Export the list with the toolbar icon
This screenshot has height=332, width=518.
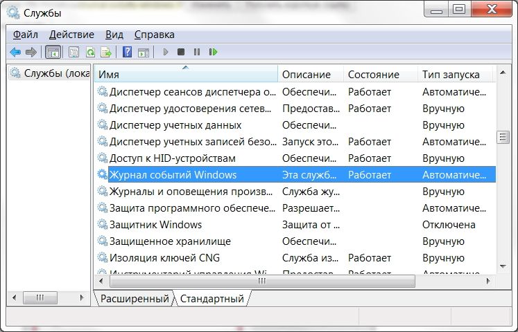pyautogui.click(x=106, y=52)
